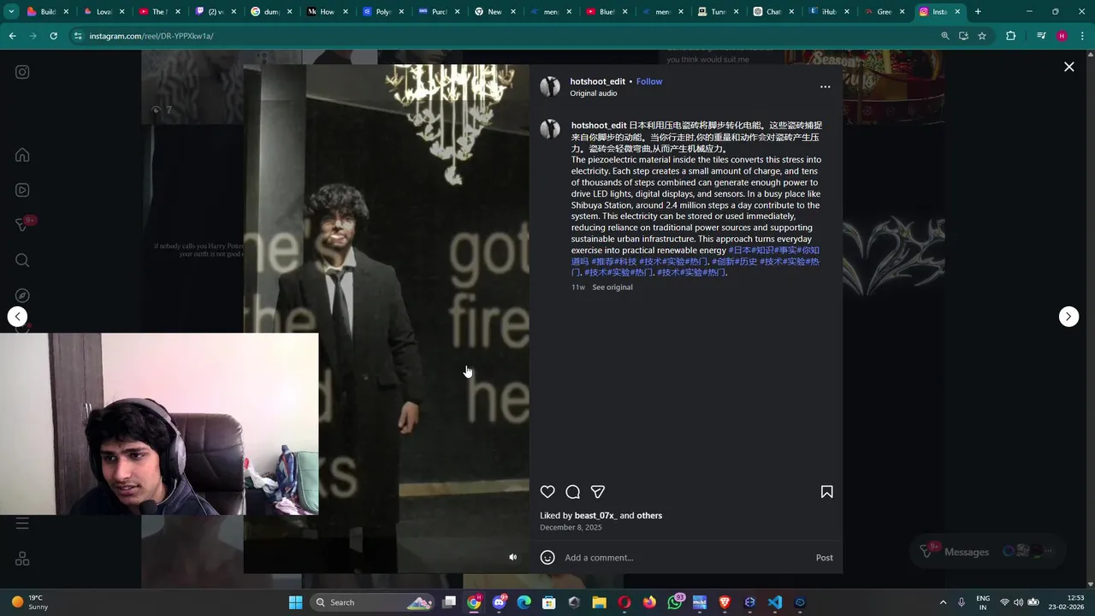Click the Add a comment field
The image size is (1095, 616).
point(684,558)
